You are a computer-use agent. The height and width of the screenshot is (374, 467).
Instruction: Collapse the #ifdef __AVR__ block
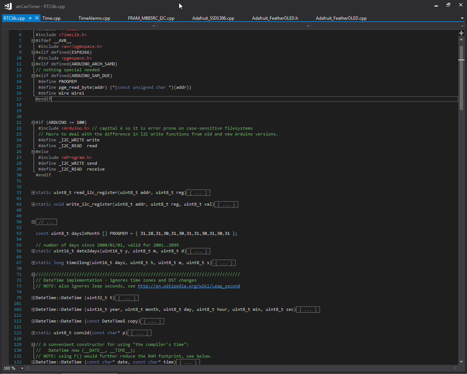coord(33,41)
